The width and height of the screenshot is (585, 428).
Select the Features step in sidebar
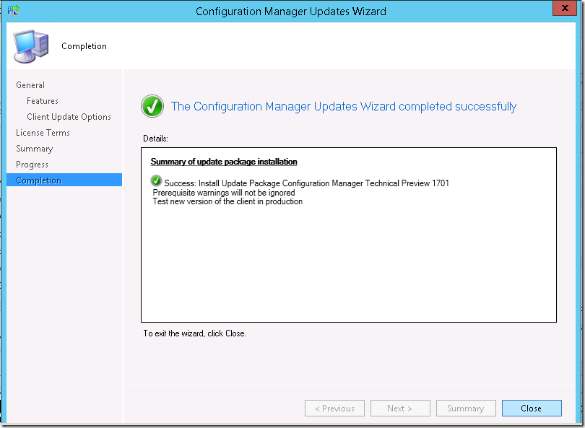[43, 101]
